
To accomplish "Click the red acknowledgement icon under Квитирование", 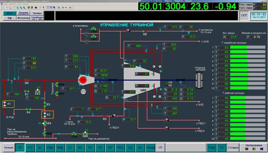I will point(247,149).
